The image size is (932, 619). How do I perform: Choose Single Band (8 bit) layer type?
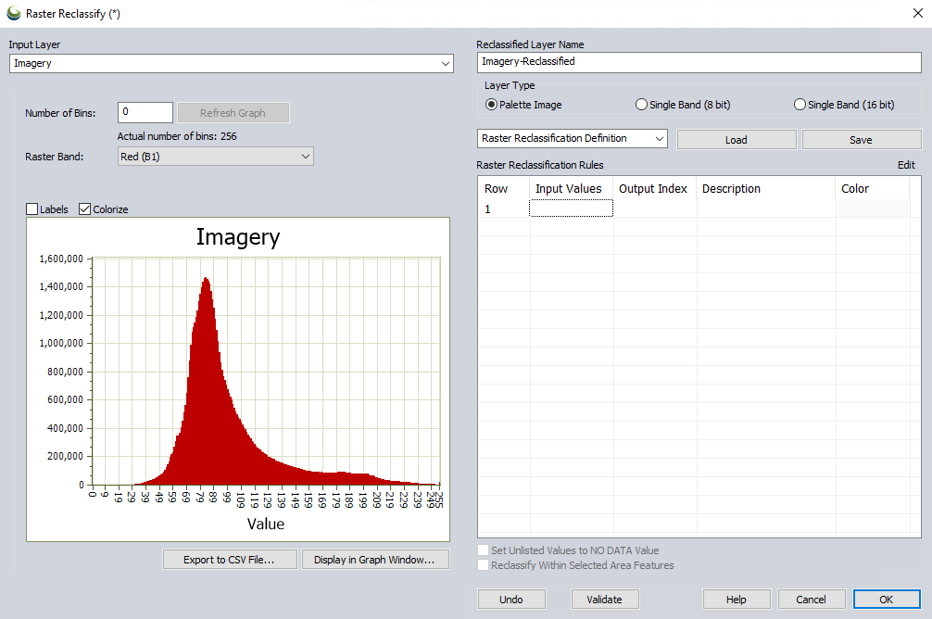(641, 105)
